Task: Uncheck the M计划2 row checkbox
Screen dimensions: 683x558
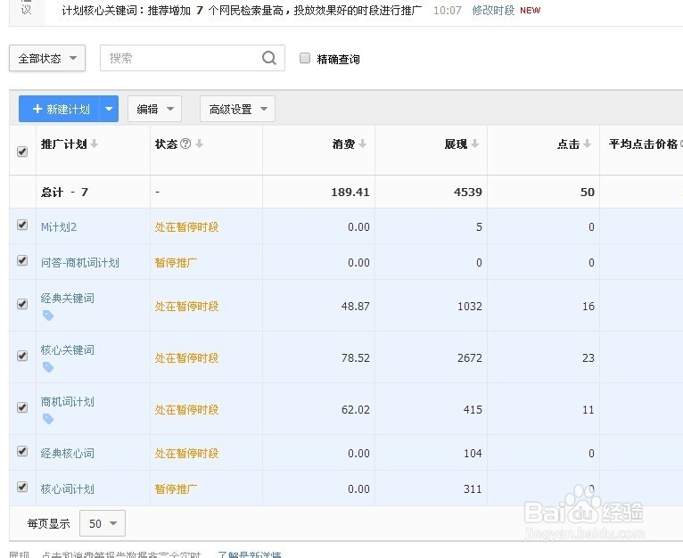Action: click(22, 225)
